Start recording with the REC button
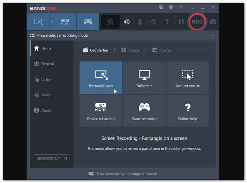Viewport: 247px width, 183px height. [x=197, y=22]
